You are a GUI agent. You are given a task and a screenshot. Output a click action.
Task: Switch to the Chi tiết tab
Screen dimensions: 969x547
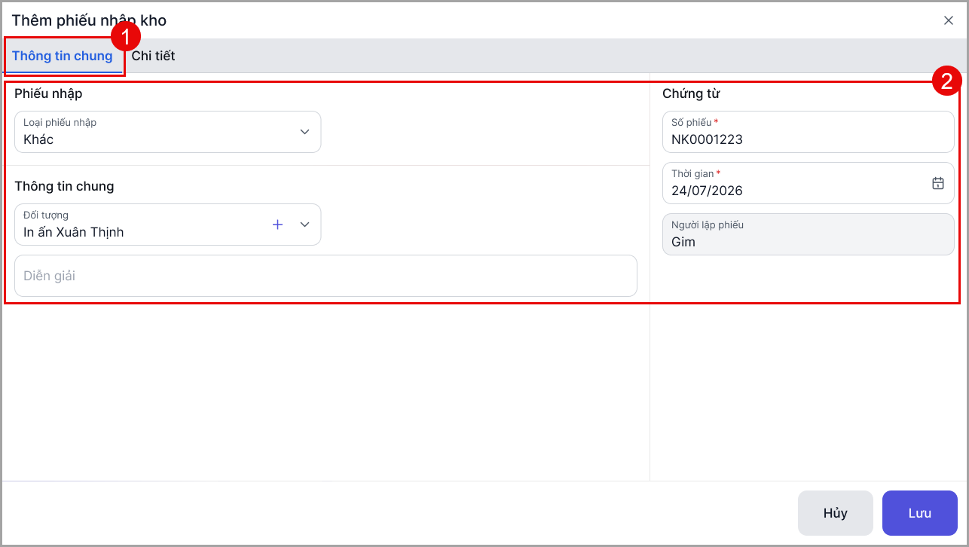pos(153,56)
